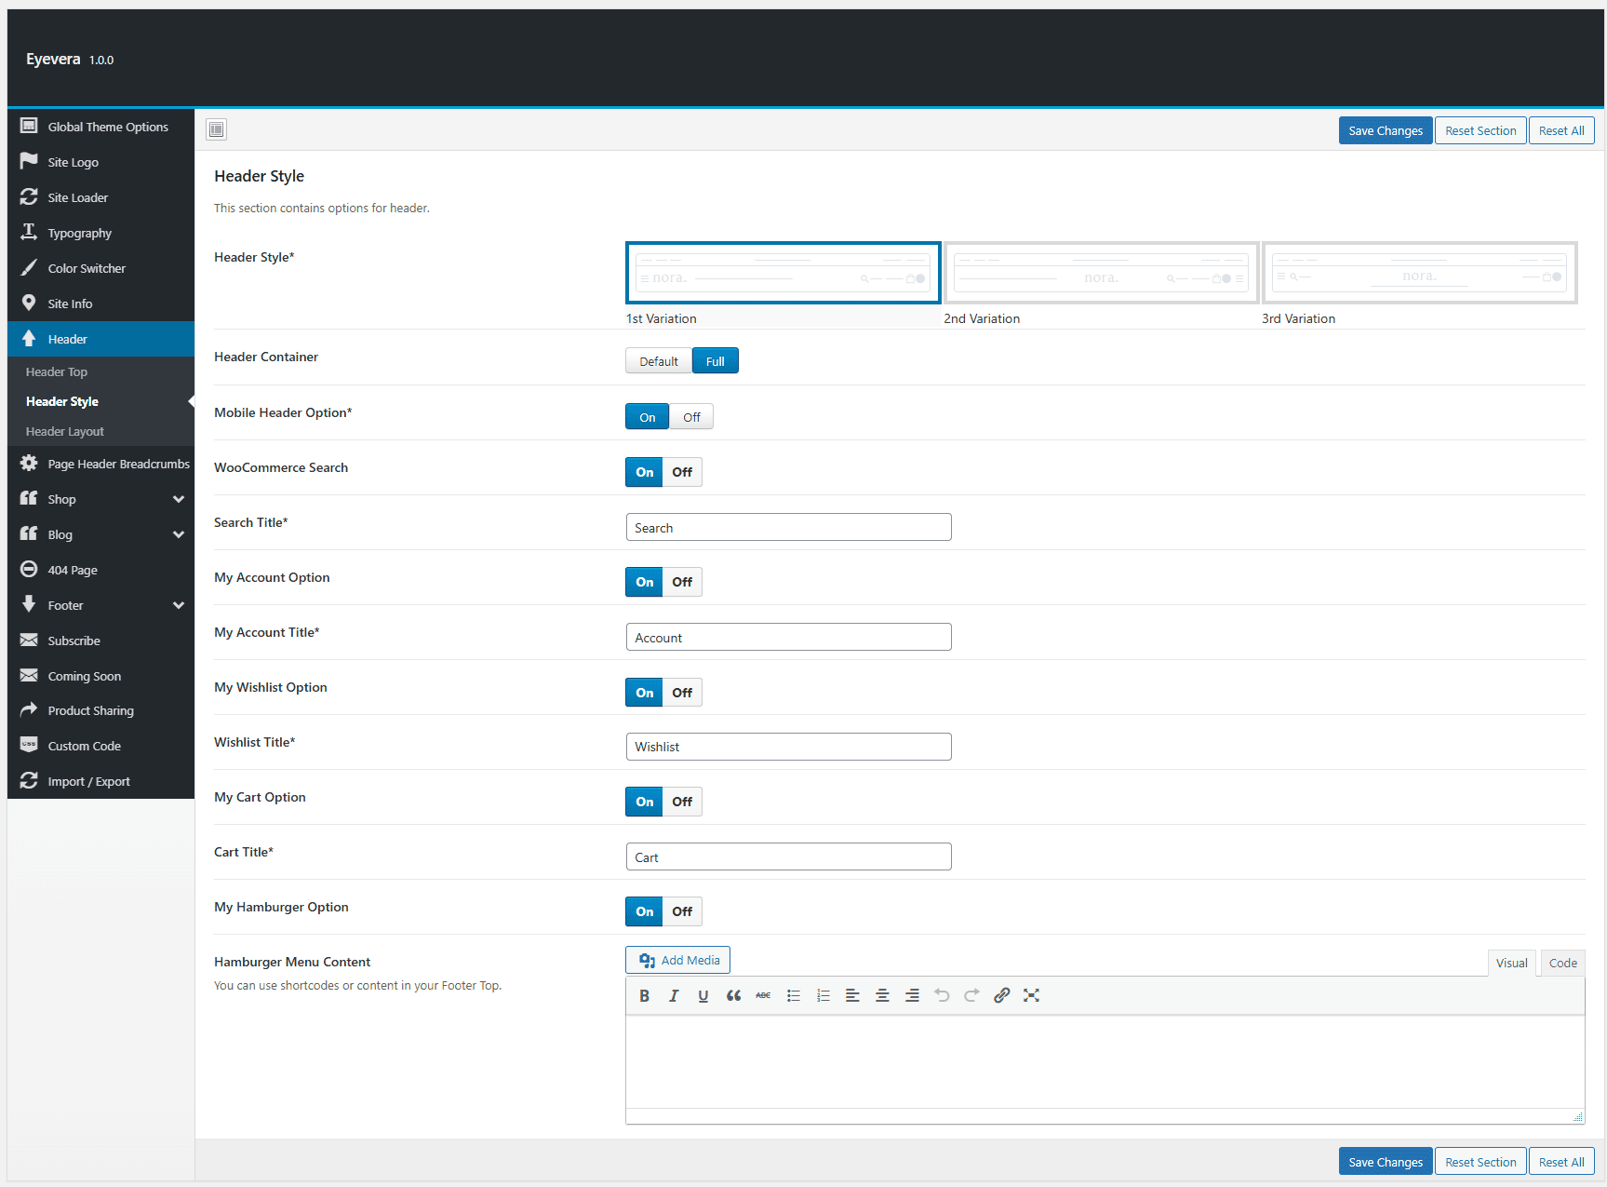Open Global Theme Options section
The width and height of the screenshot is (1607, 1187).
[100, 127]
